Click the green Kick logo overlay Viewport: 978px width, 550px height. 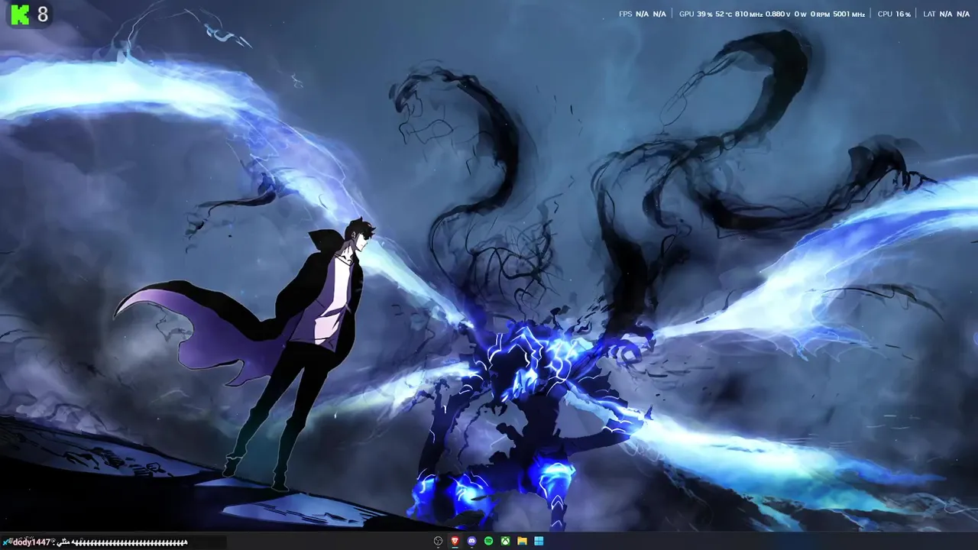[20, 14]
